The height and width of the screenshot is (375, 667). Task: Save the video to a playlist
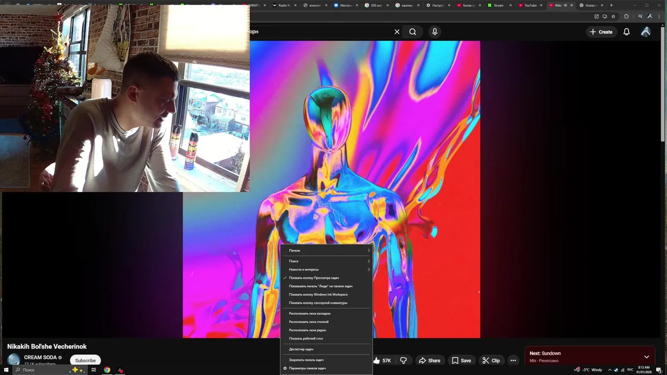coord(461,360)
